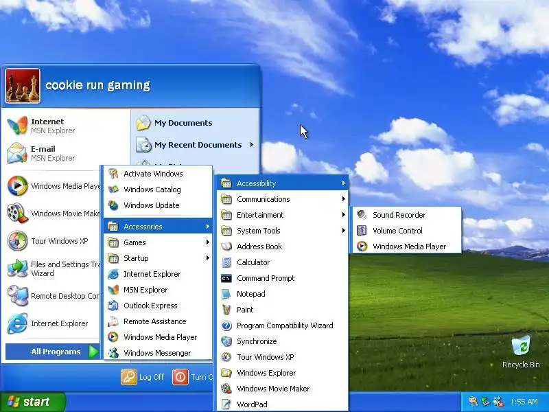Screen dimensions: 549x412
Task: Open Files and Settings Transfer Wizard
Action: tap(53, 268)
